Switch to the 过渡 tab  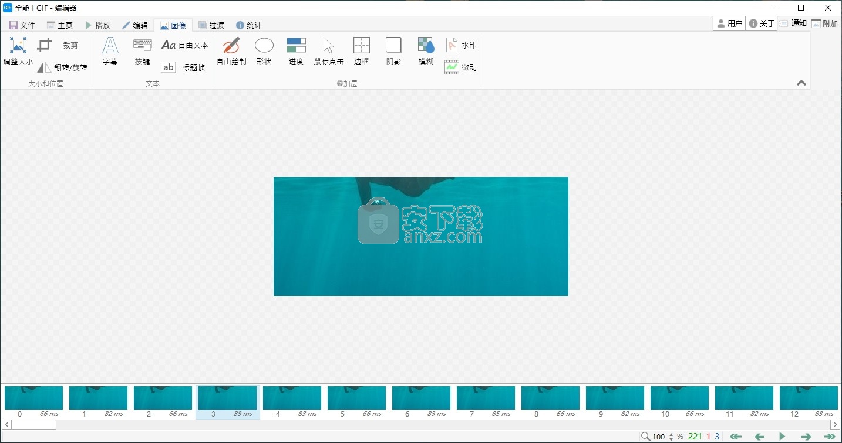point(211,25)
